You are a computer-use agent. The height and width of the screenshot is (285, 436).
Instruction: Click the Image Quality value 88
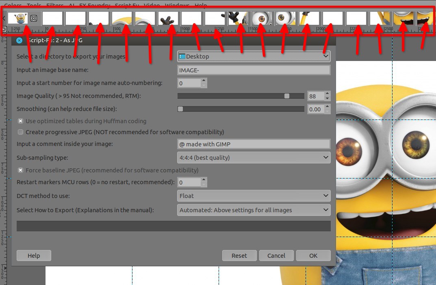click(x=316, y=96)
